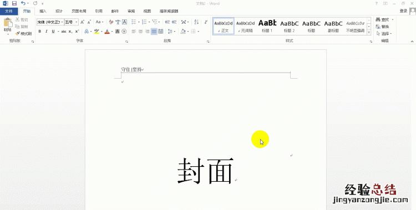Screen dimensions: 416x210
Task: Toggle Character Shading (gray A) button
Action: tap(117, 31)
